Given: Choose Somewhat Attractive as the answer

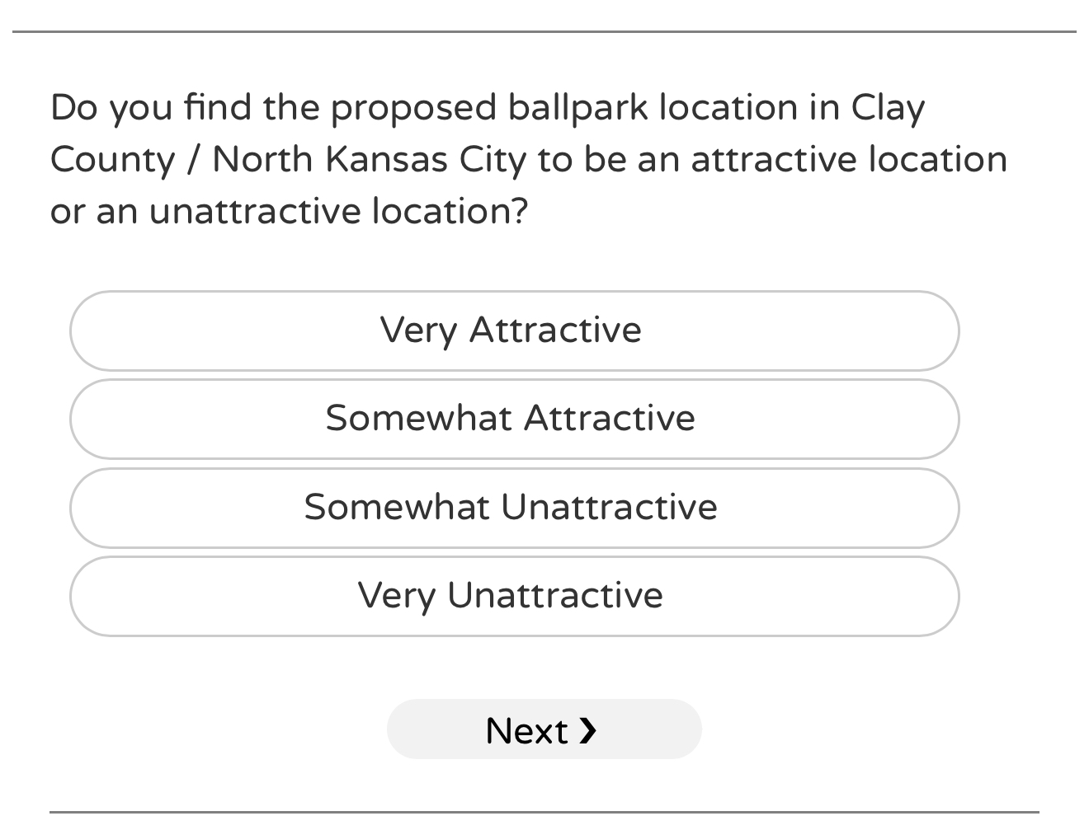Looking at the screenshot, I should point(514,419).
